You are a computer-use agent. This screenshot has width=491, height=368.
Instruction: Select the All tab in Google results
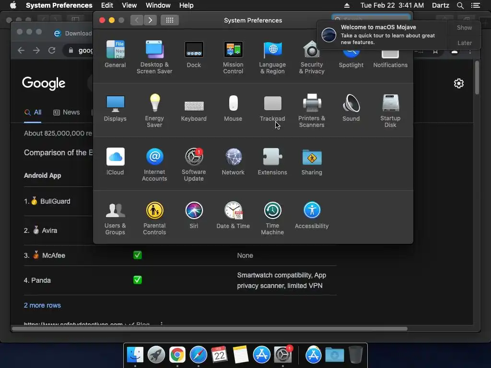click(33, 112)
